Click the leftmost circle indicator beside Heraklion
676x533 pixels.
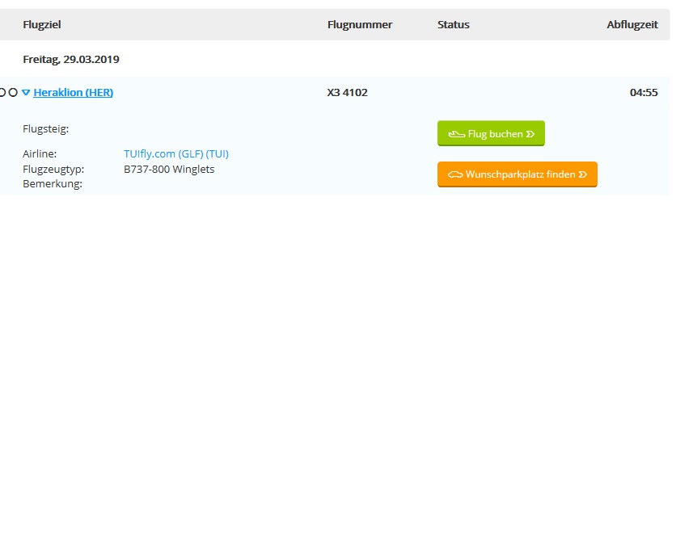click(x=2, y=93)
